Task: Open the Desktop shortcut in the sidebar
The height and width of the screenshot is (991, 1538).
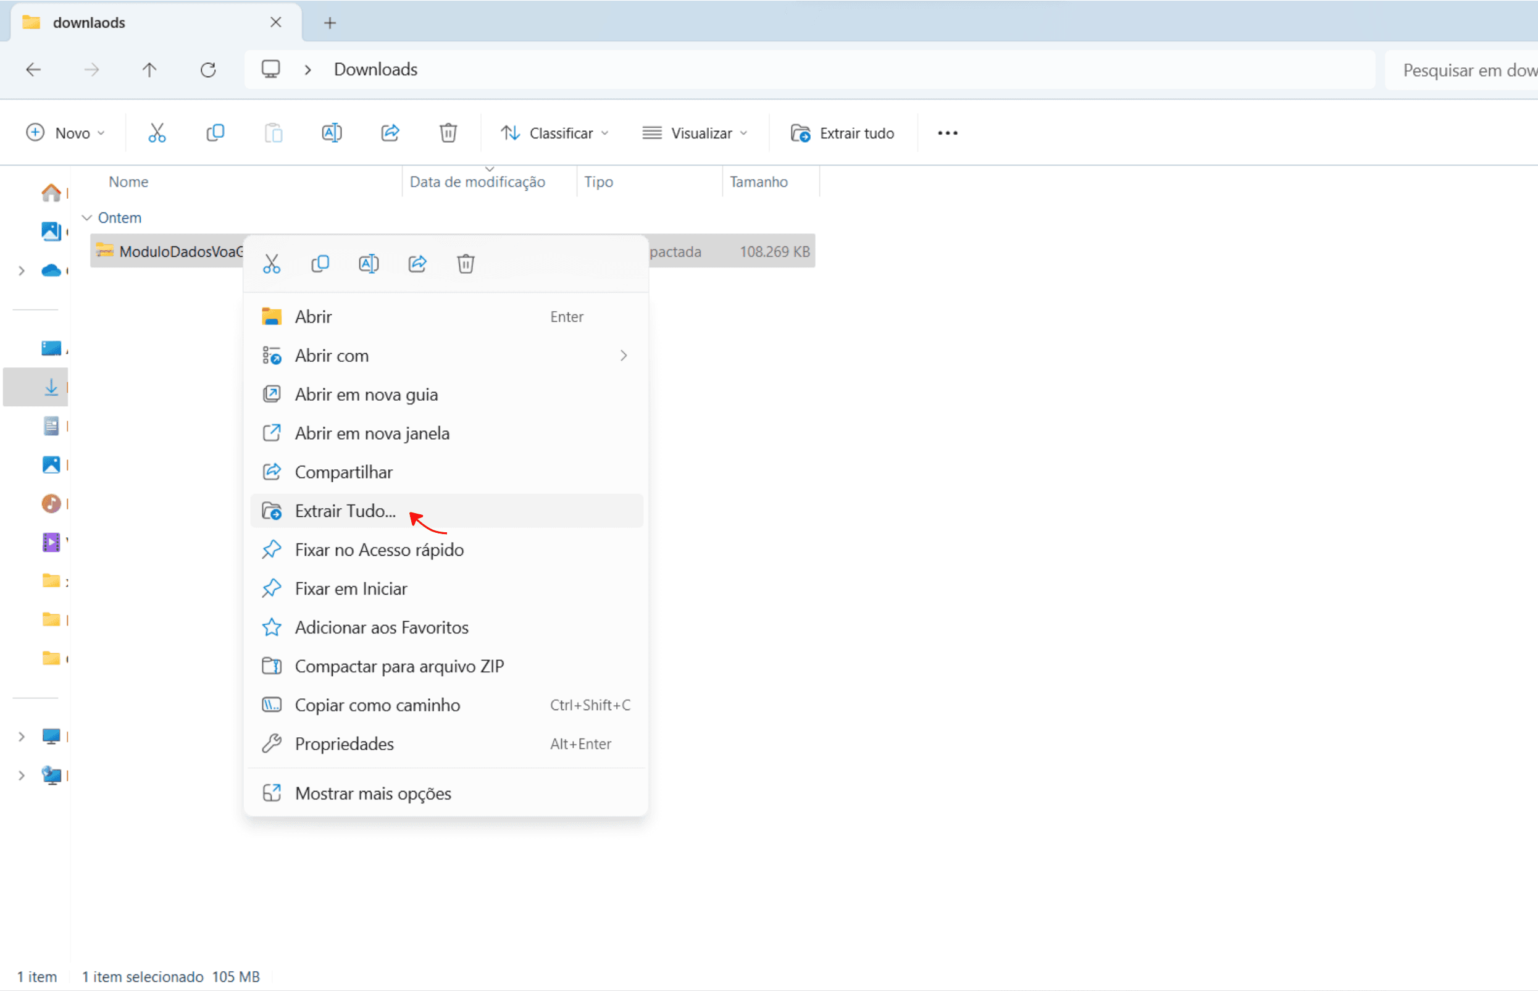Action: pyautogui.click(x=51, y=348)
